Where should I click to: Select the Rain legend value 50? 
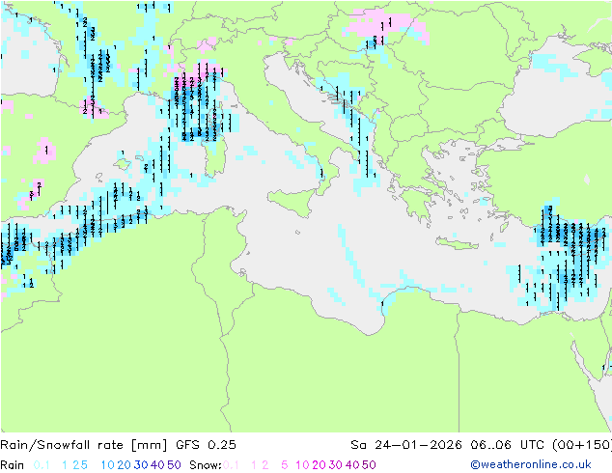point(174,465)
